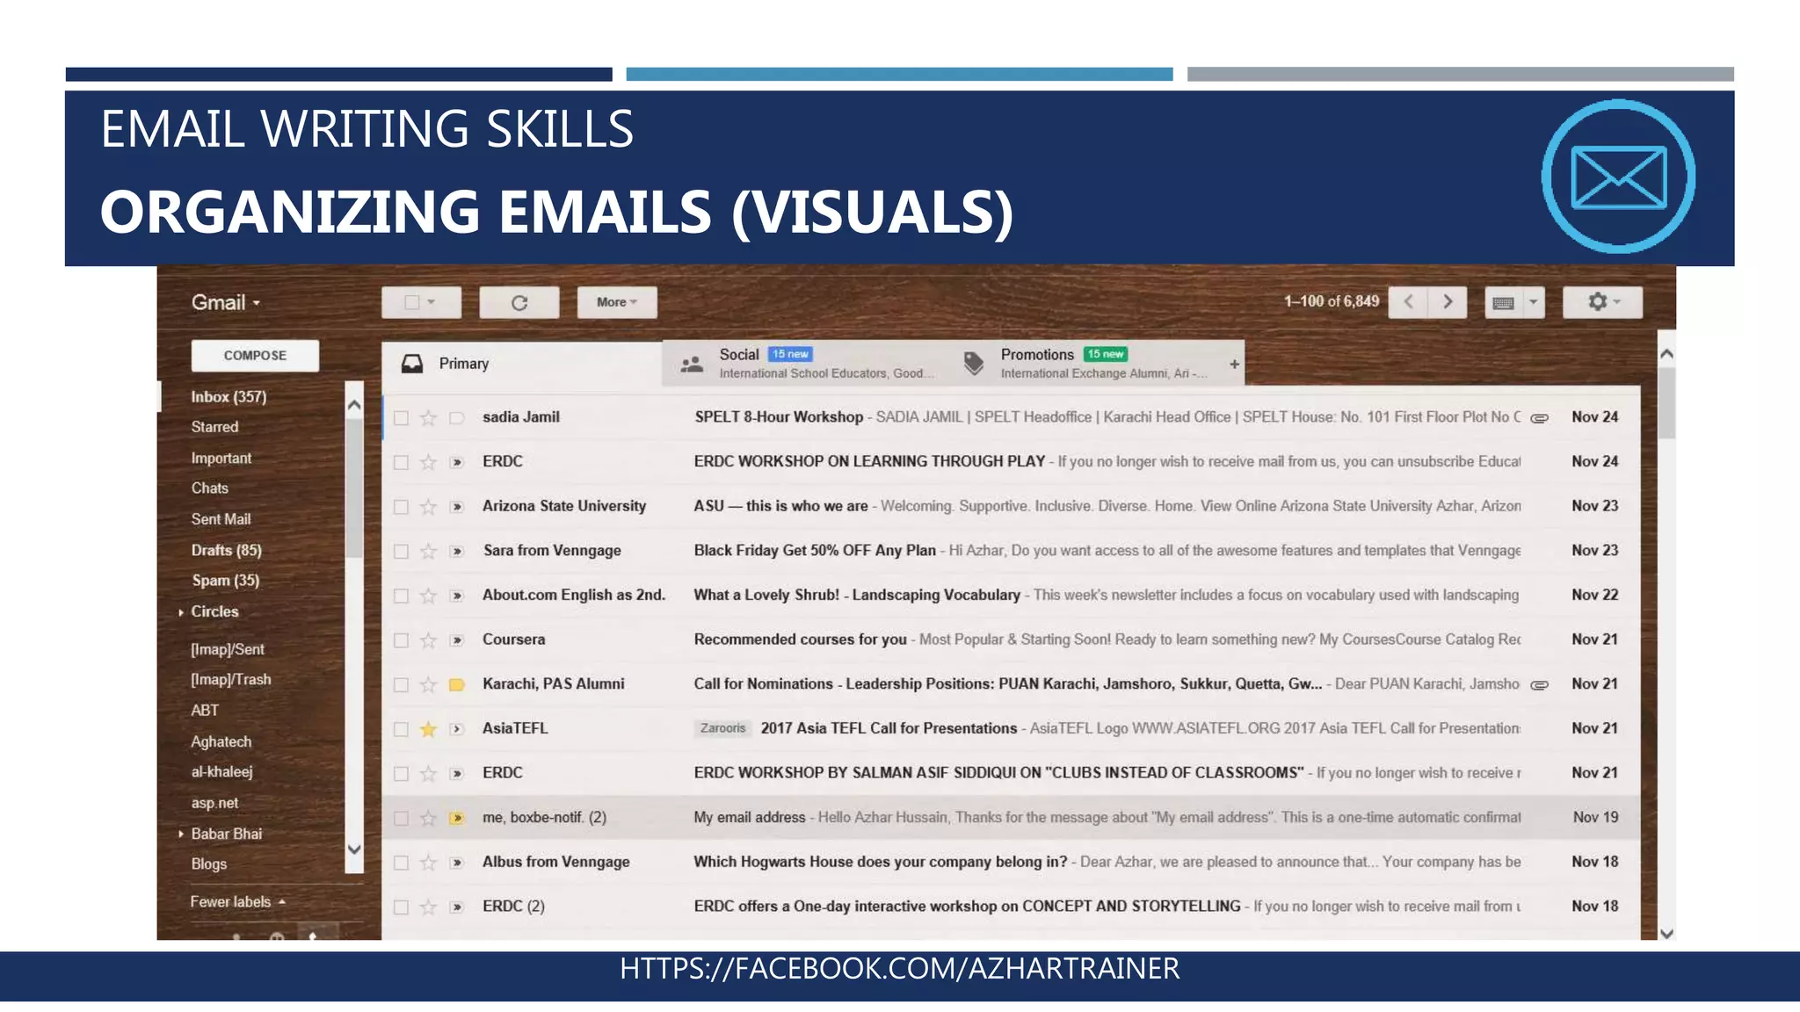The width and height of the screenshot is (1800, 1012).
Task: Open the More actions dropdown
Action: point(617,302)
